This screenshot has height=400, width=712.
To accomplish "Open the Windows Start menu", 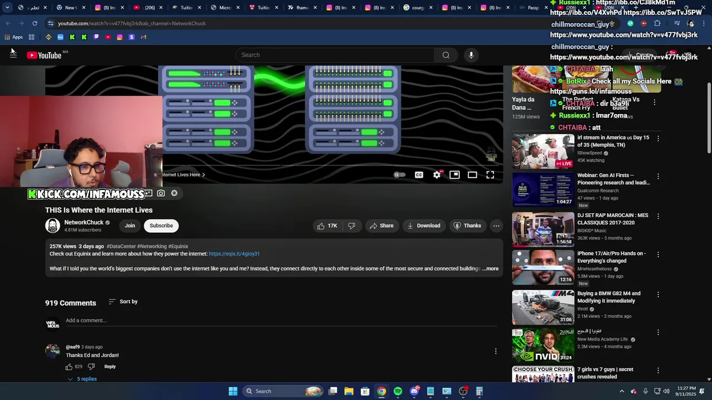I will point(233,391).
